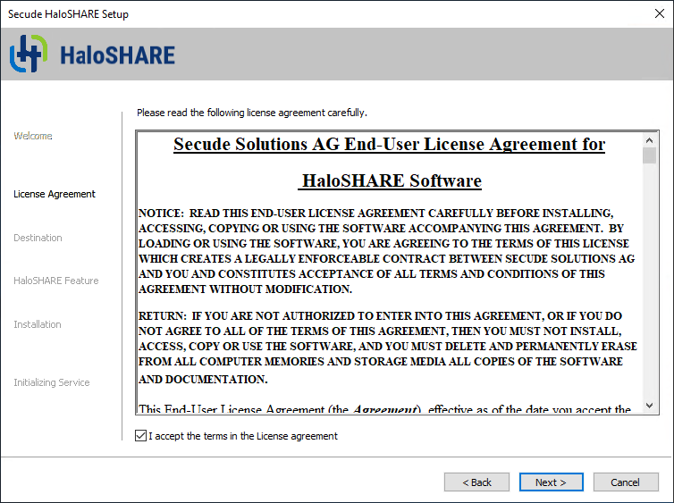Go to the Destination step in the sidebar
674x503 pixels.
pos(38,238)
